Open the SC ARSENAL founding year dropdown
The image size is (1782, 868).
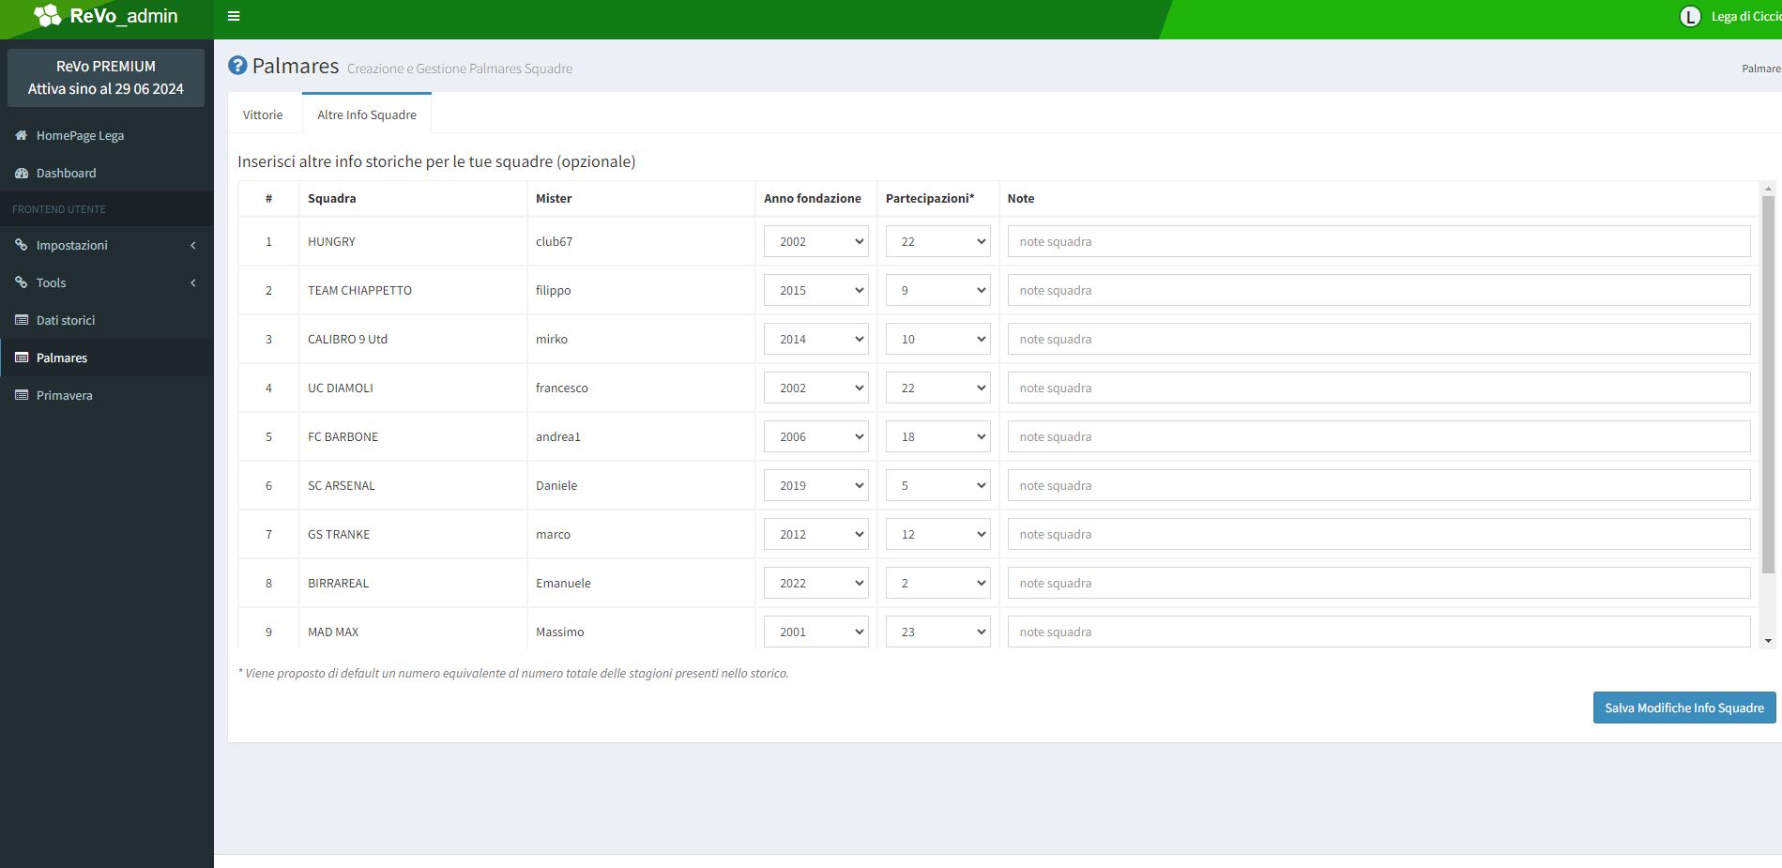[815, 485]
